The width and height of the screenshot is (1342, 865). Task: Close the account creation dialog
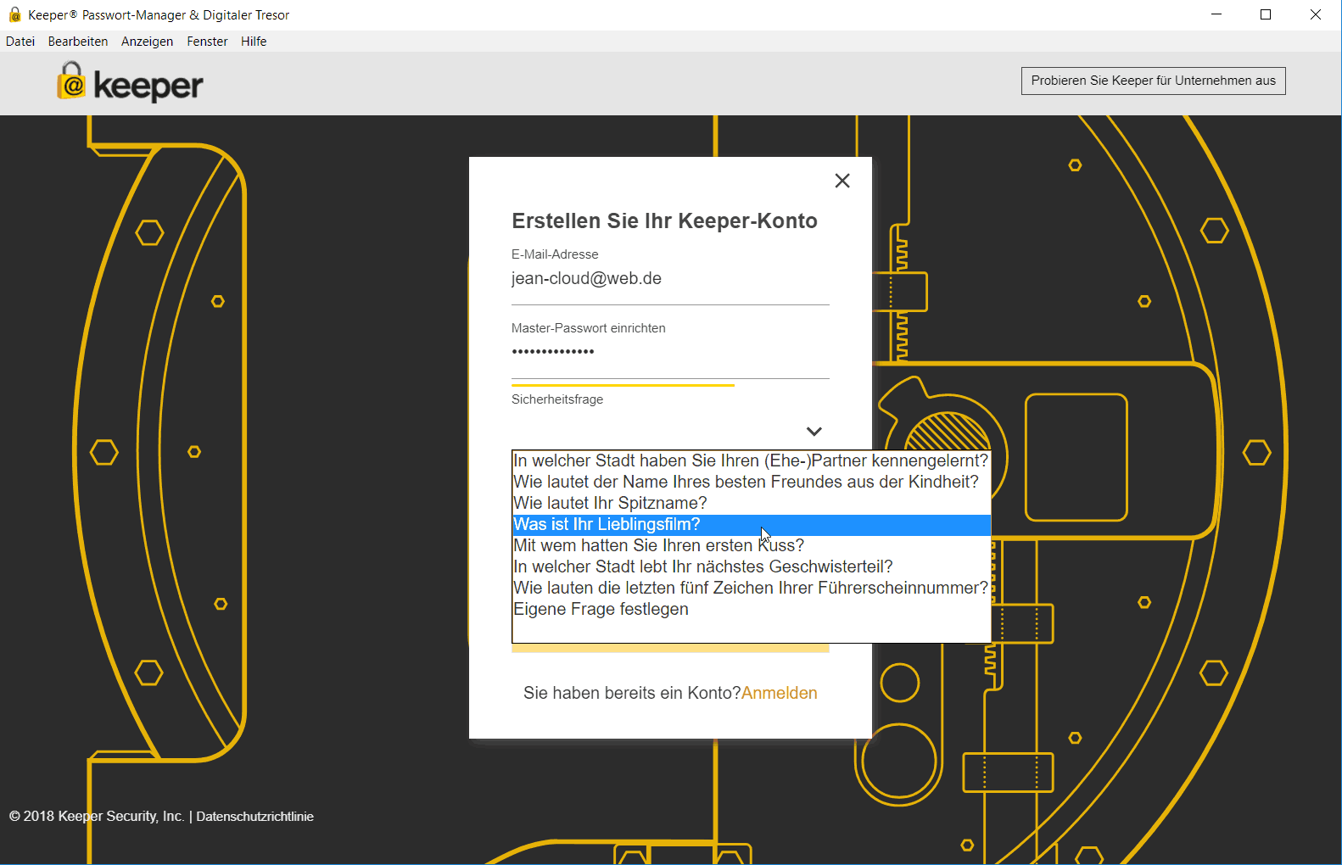pyautogui.click(x=842, y=181)
